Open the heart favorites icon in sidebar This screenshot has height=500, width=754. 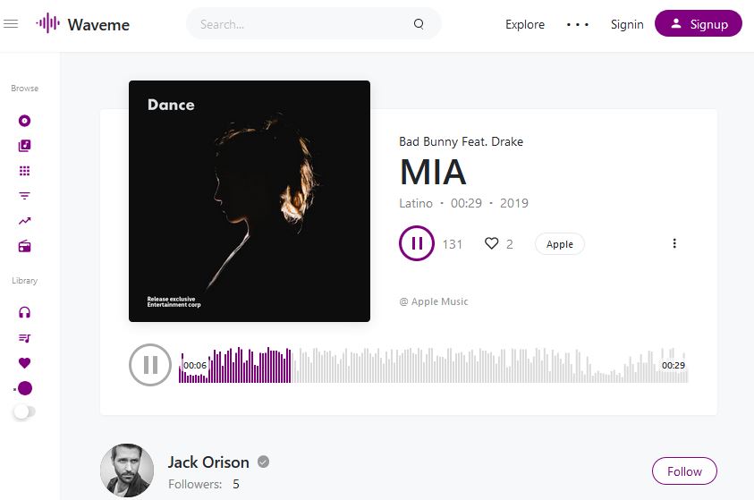(x=24, y=363)
